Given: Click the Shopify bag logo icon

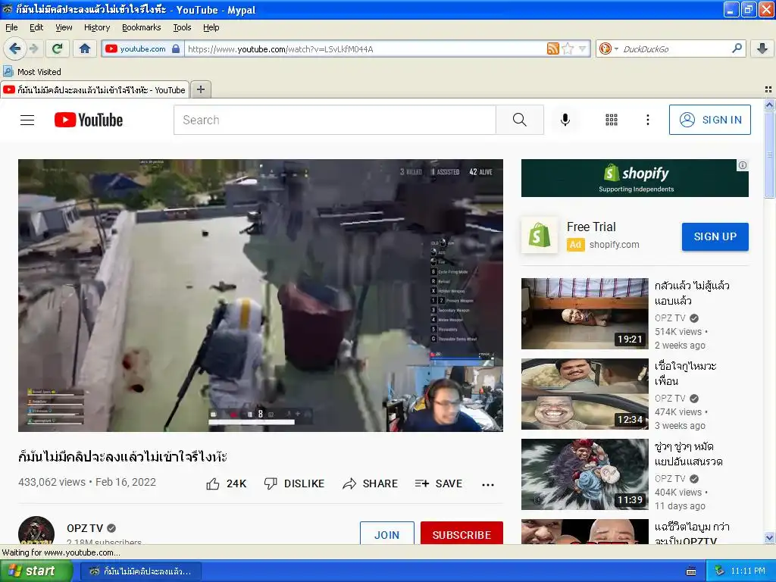Looking at the screenshot, I should click(x=540, y=235).
